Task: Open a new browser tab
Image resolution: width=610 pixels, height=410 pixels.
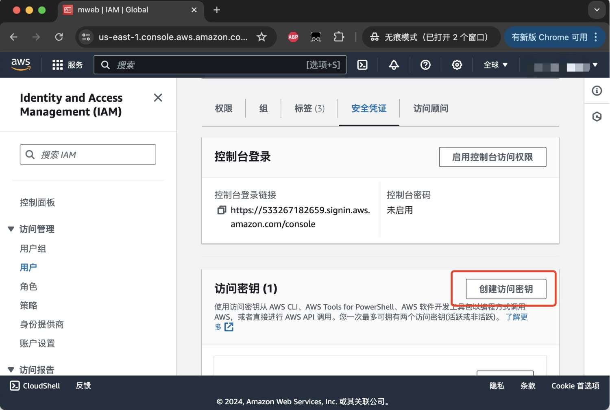Action: (217, 10)
